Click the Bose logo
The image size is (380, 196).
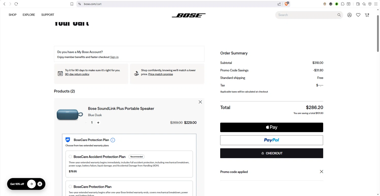[x=189, y=15]
